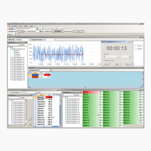Click the highlighted blue square stop icon
151x151 pixels.
[x=12, y=29]
